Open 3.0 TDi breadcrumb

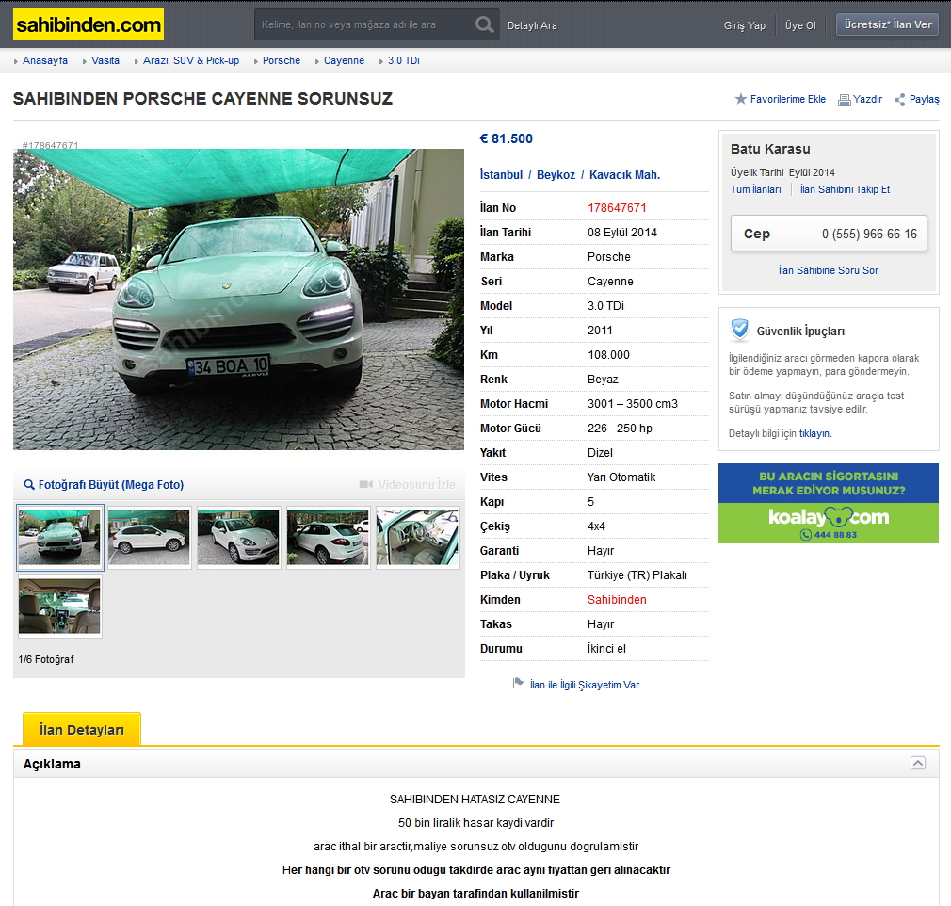point(403,60)
